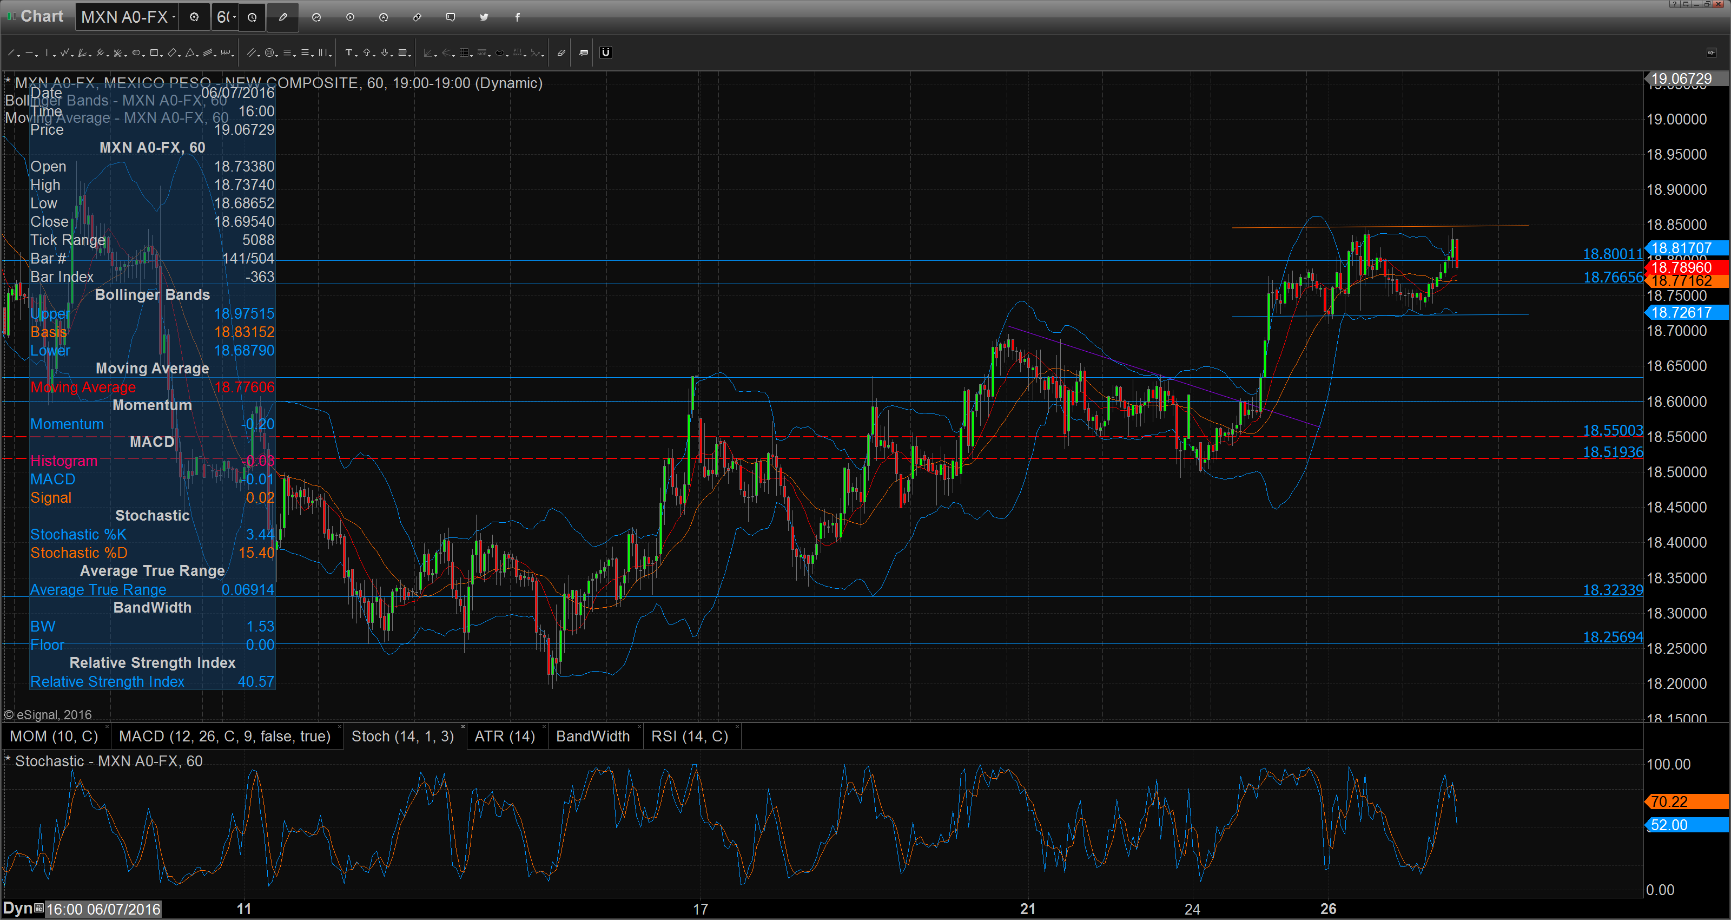
Task: Select the parallel channel lines tool
Action: (x=252, y=52)
